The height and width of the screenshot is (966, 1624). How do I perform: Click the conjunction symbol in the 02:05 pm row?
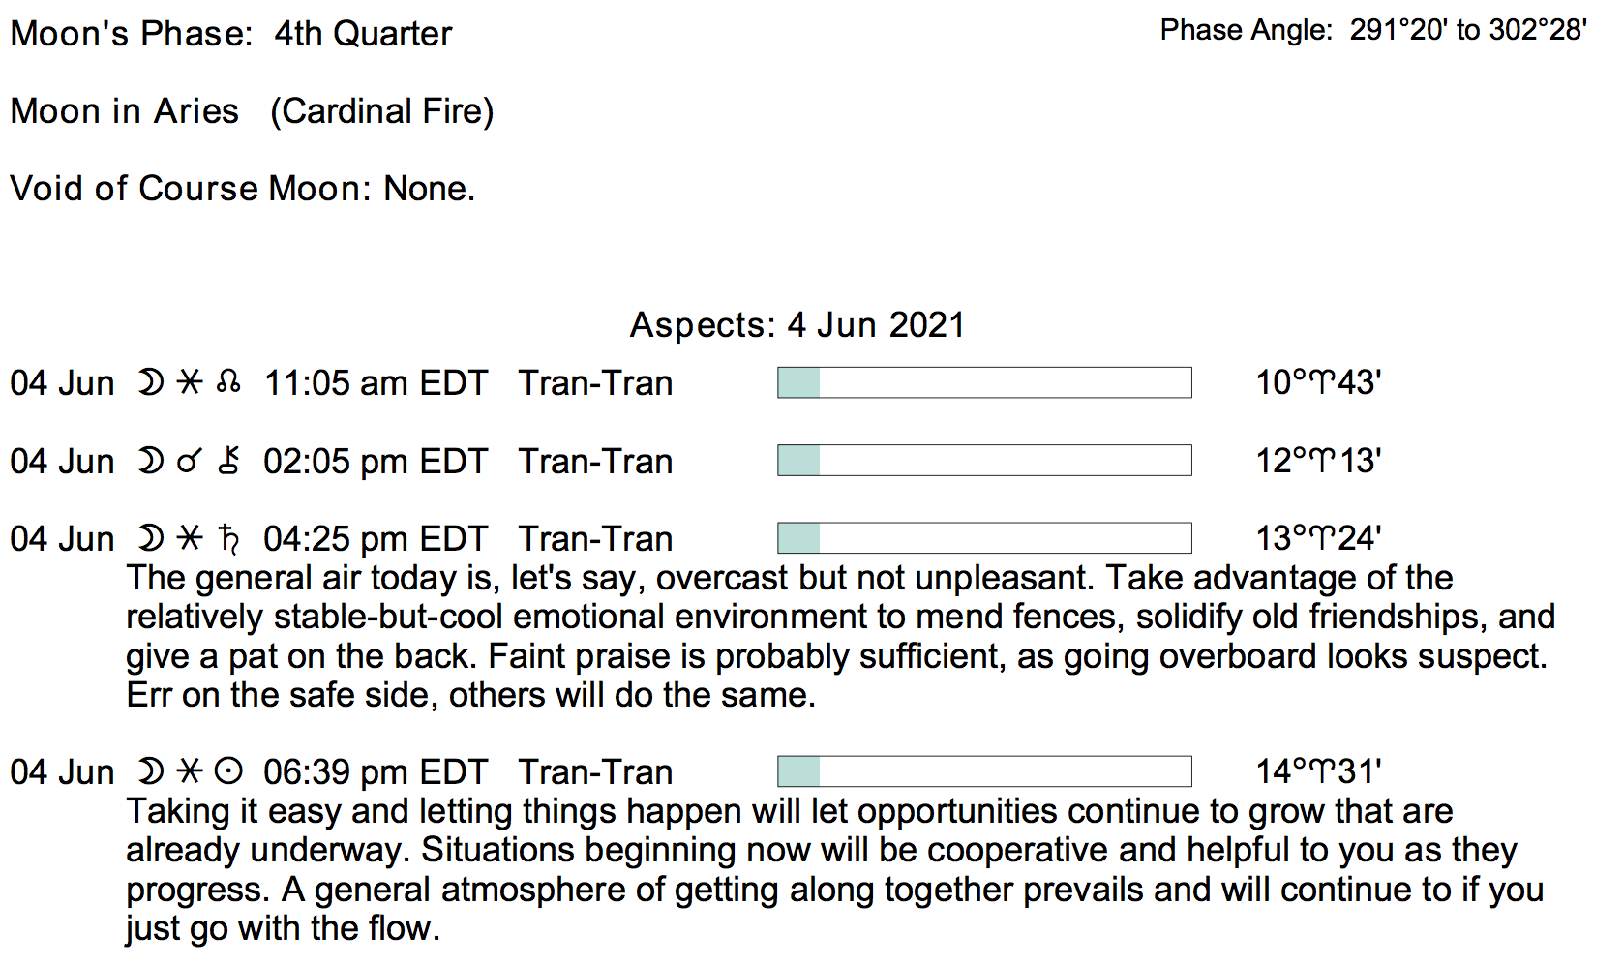click(189, 462)
